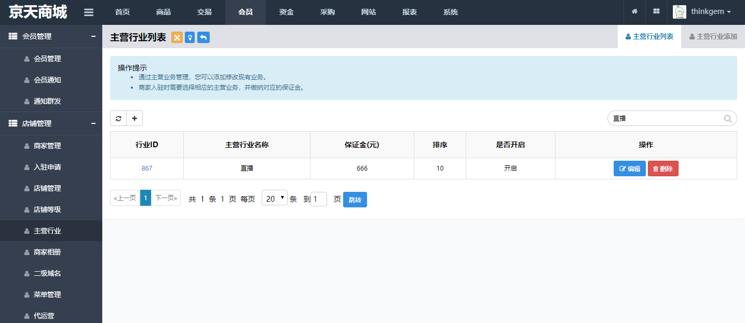Click the 直播 industry name cell
Viewport: 745px width, 323px height.
pyautogui.click(x=247, y=168)
